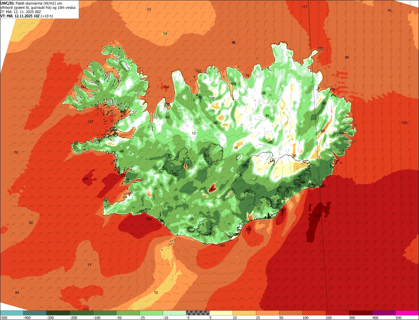
Task: Click the 'yfirborð (grænt til, gul/rautt frá)' line
Action: [x=39, y=7]
